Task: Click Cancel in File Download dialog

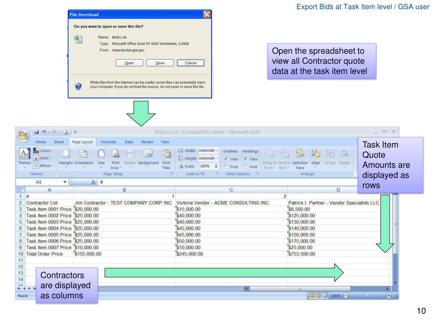Action: (191, 63)
